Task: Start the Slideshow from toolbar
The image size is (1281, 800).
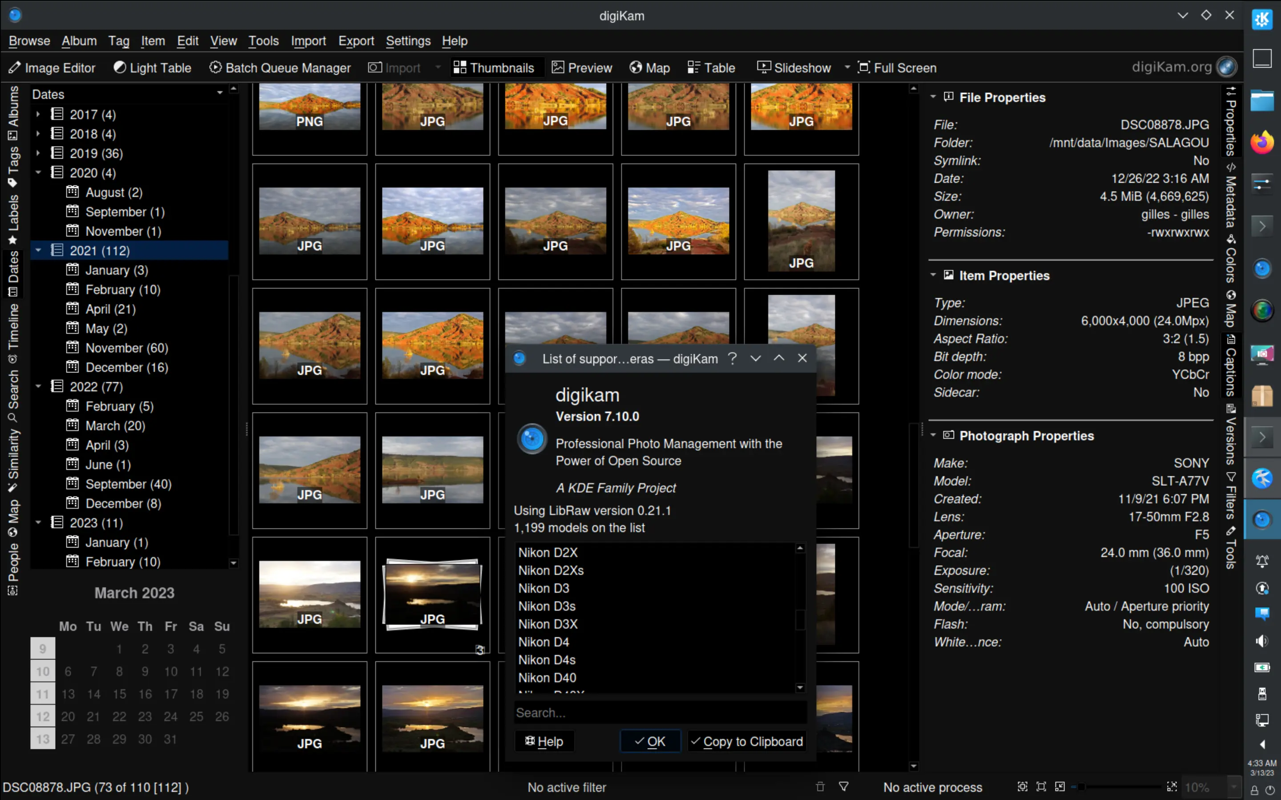Action: (x=794, y=68)
